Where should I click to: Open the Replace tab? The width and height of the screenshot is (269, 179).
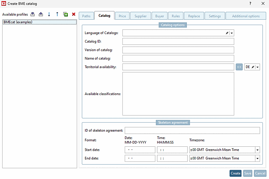coord(194,16)
